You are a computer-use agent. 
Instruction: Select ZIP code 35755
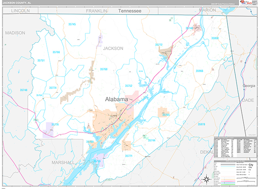(97, 161)
